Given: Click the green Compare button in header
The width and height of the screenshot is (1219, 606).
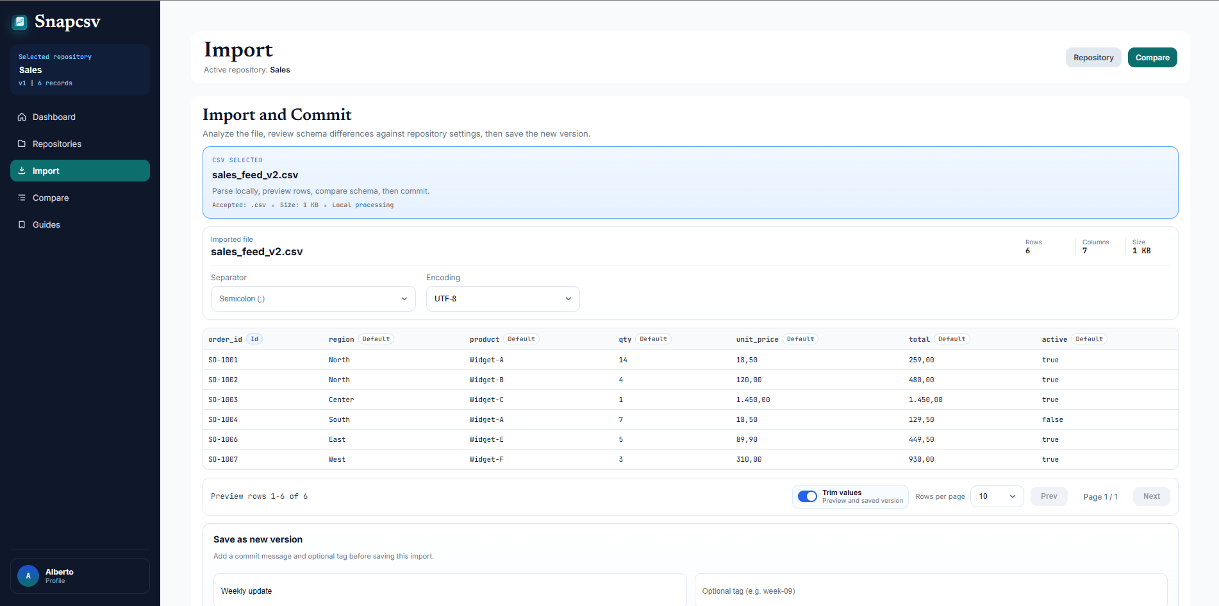Looking at the screenshot, I should 1152,58.
